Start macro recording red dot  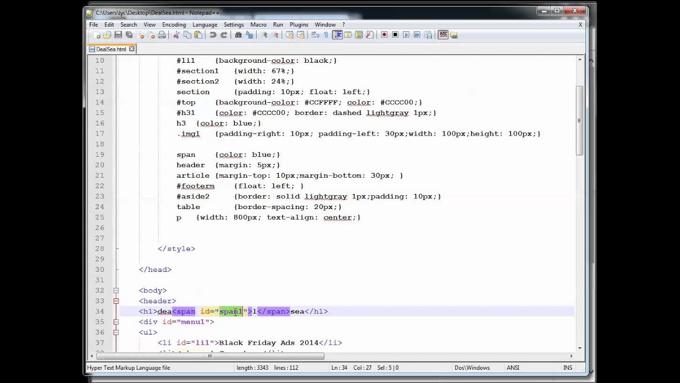point(384,35)
